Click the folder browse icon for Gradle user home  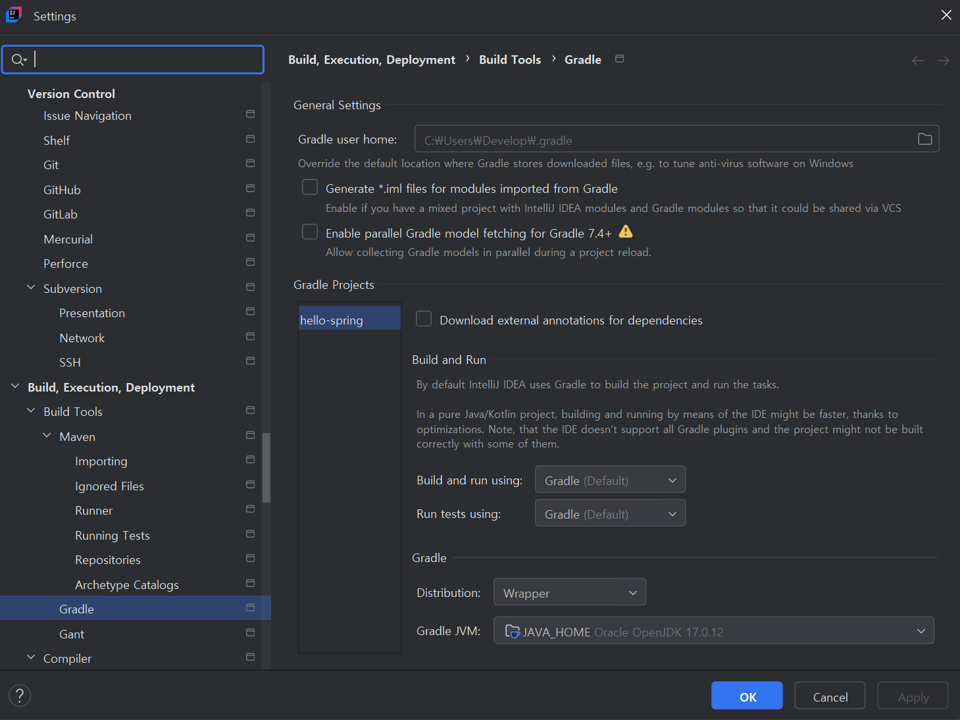(924, 139)
